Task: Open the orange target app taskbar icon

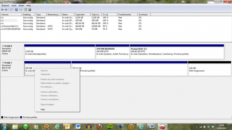Action: pos(131,127)
